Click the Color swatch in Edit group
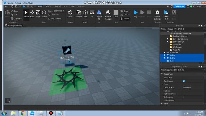206x116 pixels. coord(116,13)
